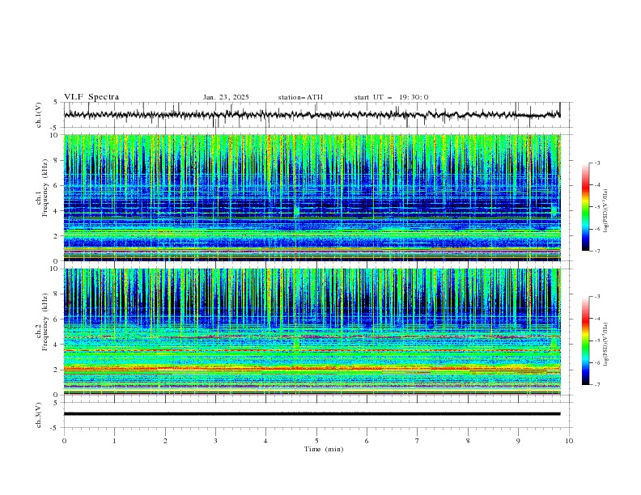Image resolution: width=641 pixels, height=495 pixels.
Task: Click the "-7" label on upper colorbar
Action: click(596, 251)
